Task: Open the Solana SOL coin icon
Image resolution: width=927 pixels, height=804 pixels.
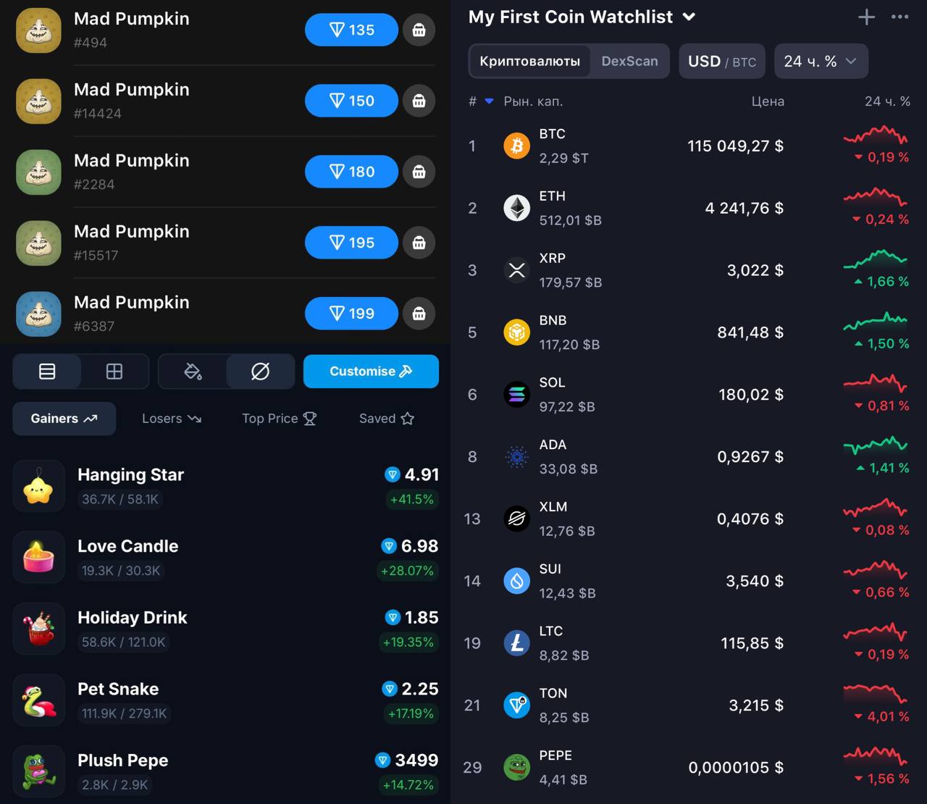Action: 516,395
